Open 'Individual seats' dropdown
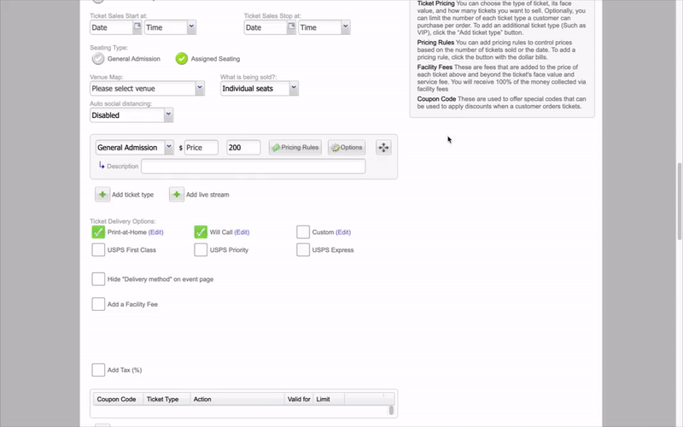The width and height of the screenshot is (683, 427). pos(260,89)
